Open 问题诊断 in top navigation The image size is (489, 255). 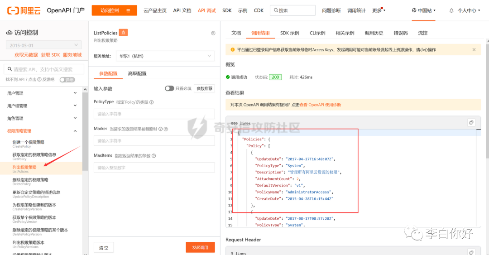(x=331, y=10)
